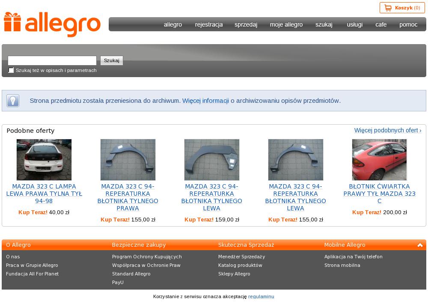
Task: Open the O nas footer link
Action: pos(13,257)
